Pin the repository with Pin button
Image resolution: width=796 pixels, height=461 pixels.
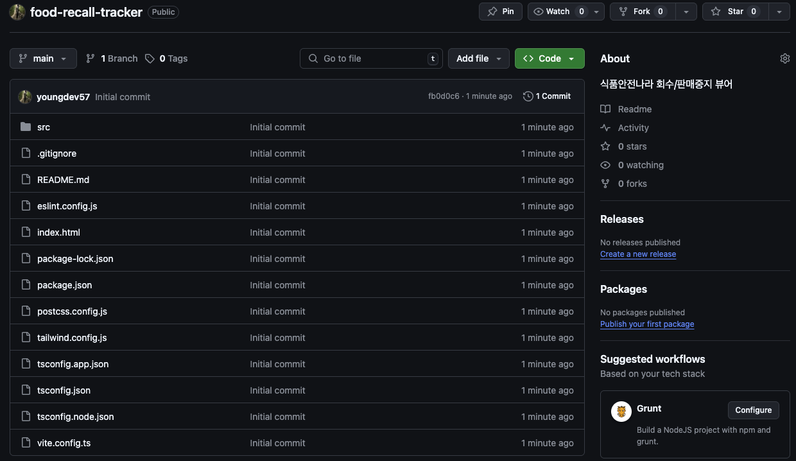[501, 12]
